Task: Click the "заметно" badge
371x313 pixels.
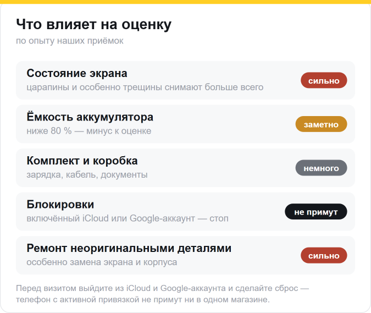Action: (322, 124)
